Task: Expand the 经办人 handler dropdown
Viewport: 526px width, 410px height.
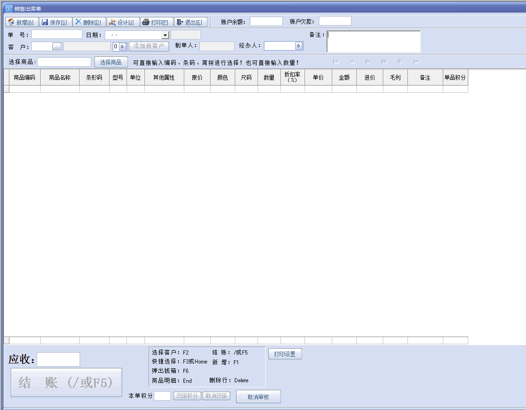Action: 298,46
